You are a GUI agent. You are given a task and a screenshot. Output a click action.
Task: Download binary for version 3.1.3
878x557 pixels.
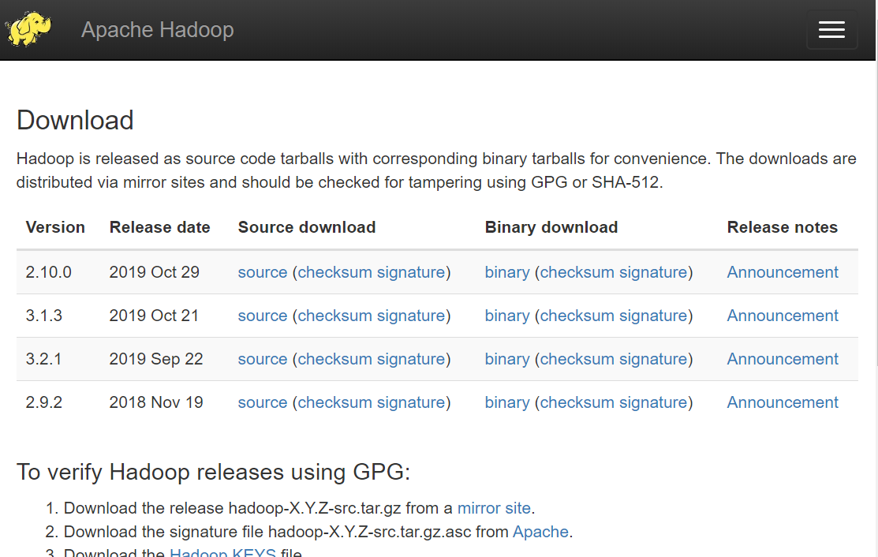pyautogui.click(x=507, y=316)
